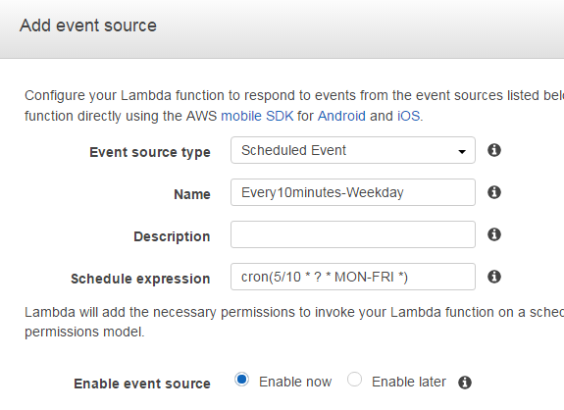The width and height of the screenshot is (564, 410).
Task: Open the Android link
Action: click(341, 116)
